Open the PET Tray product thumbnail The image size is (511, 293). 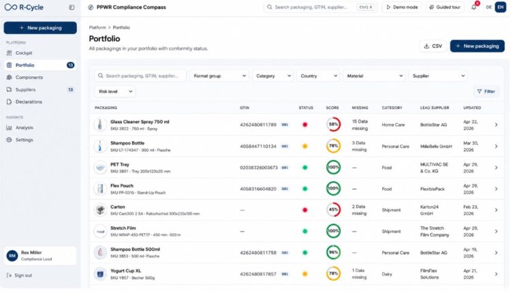(x=100, y=168)
